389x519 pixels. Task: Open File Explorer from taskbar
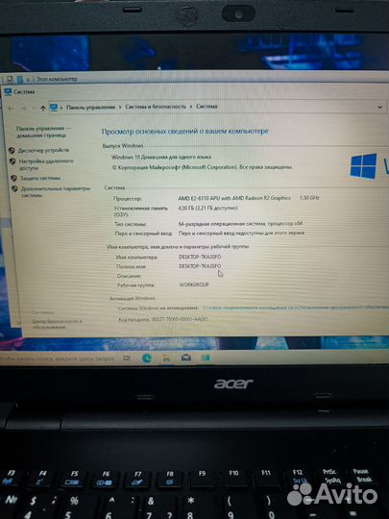pyautogui.click(x=166, y=358)
